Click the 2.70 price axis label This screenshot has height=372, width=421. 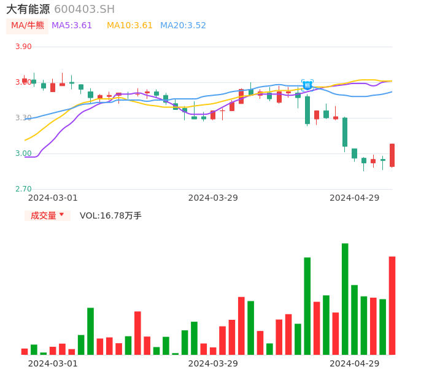[x=23, y=189]
